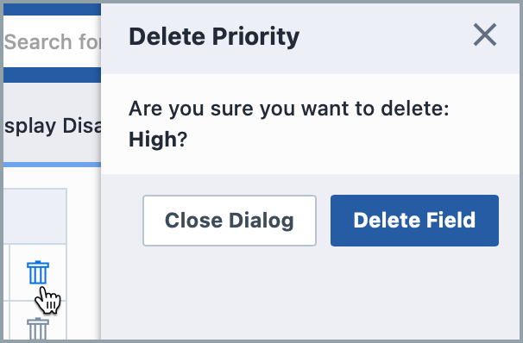Image resolution: width=523 pixels, height=343 pixels.
Task: Click the empty table header cell above trash icons
Action: (35, 216)
